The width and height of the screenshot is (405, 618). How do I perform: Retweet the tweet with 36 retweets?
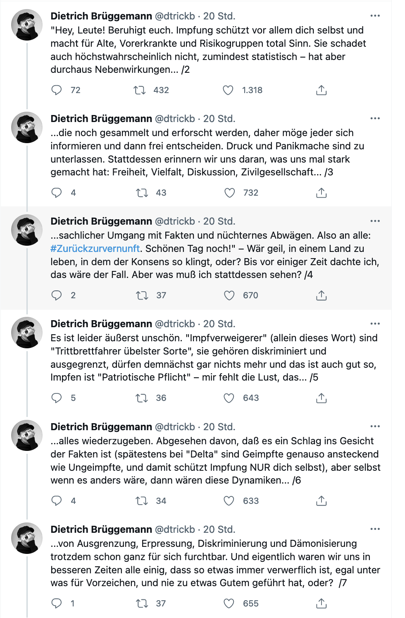tap(142, 398)
